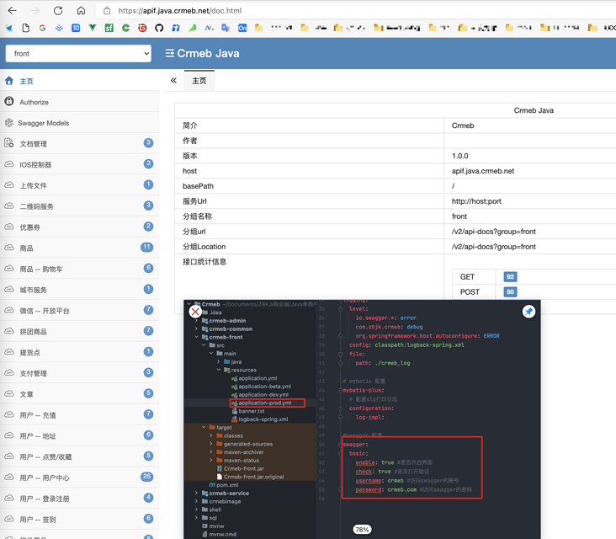Click the double-chevron collapse icon beside the 主页 tab
This screenshot has height=539, width=616.
173,81
